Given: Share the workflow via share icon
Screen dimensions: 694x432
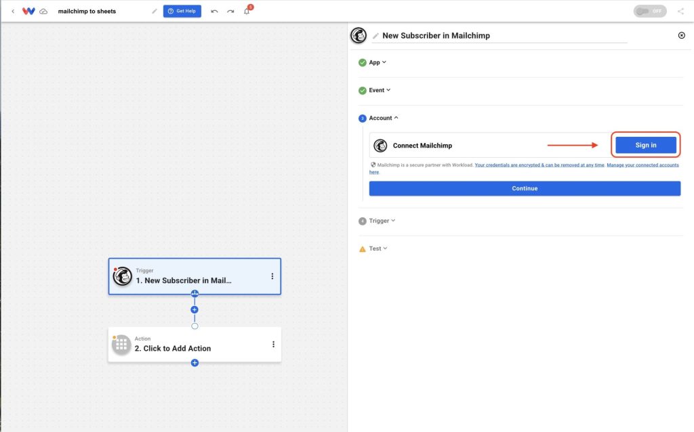Looking at the screenshot, I should click(x=680, y=11).
